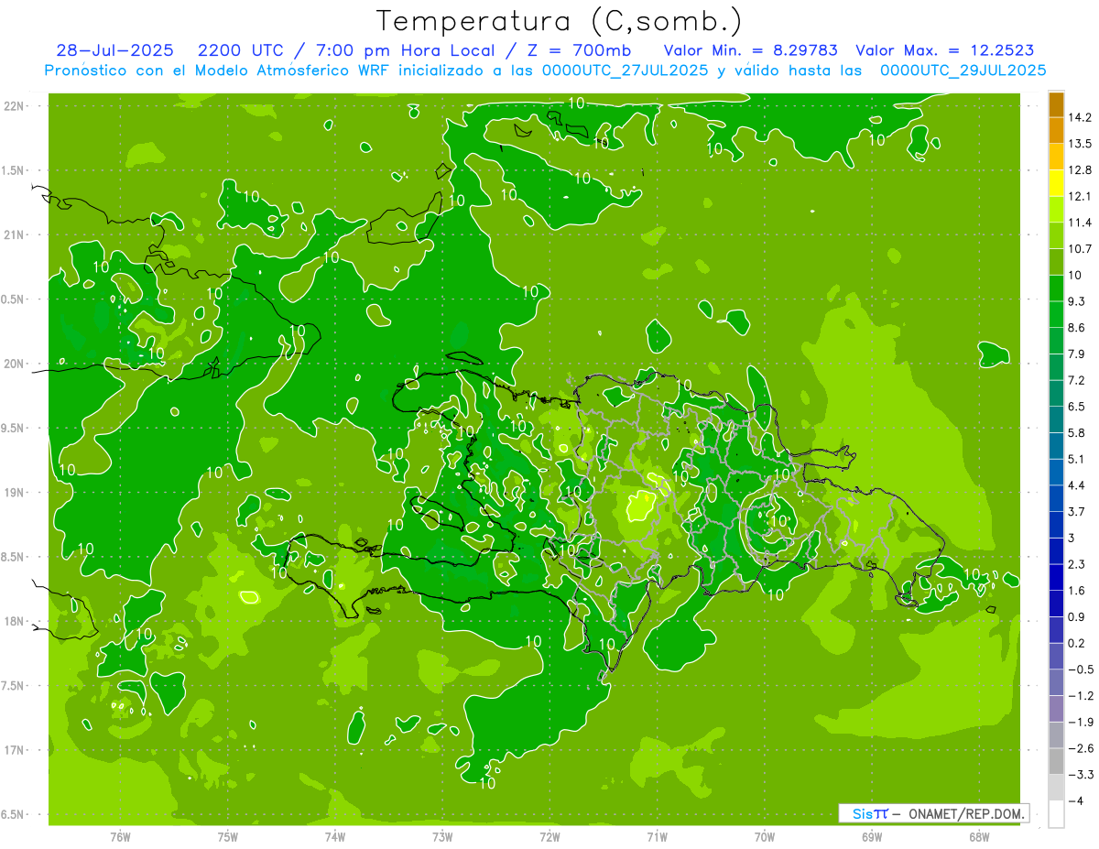Click the 18N latitude axis label
This screenshot has height=849, width=1099.
tap(14, 621)
